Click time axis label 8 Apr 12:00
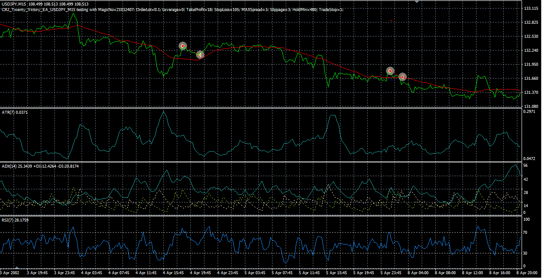Viewport: 542px width, 278px height. pyautogui.click(x=472, y=273)
